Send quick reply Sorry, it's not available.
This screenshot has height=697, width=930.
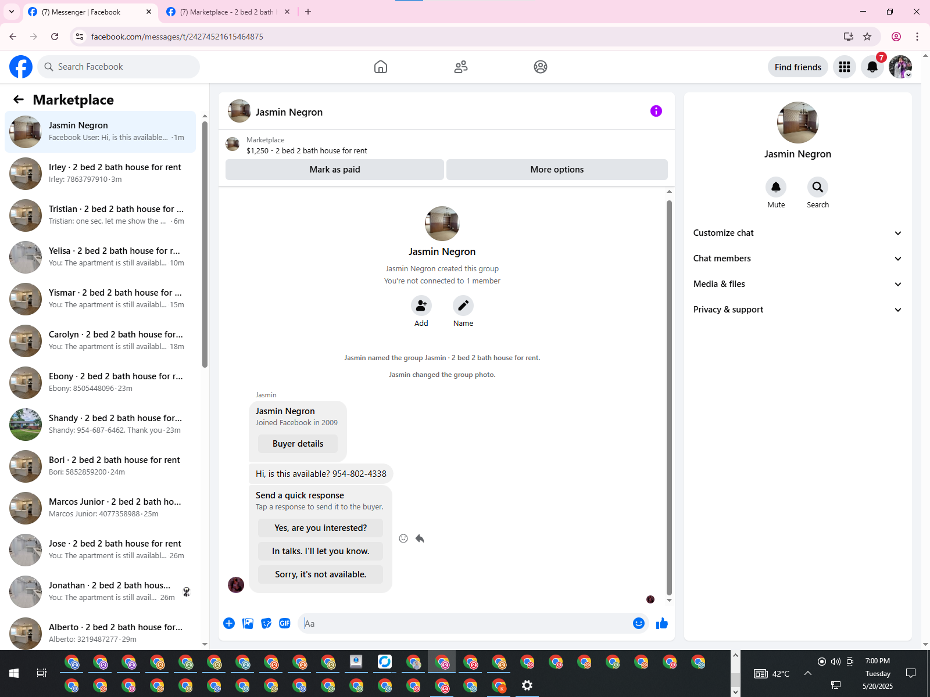[x=320, y=574]
